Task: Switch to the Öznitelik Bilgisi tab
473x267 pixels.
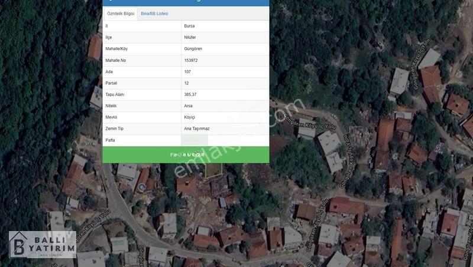Action: [x=121, y=14]
